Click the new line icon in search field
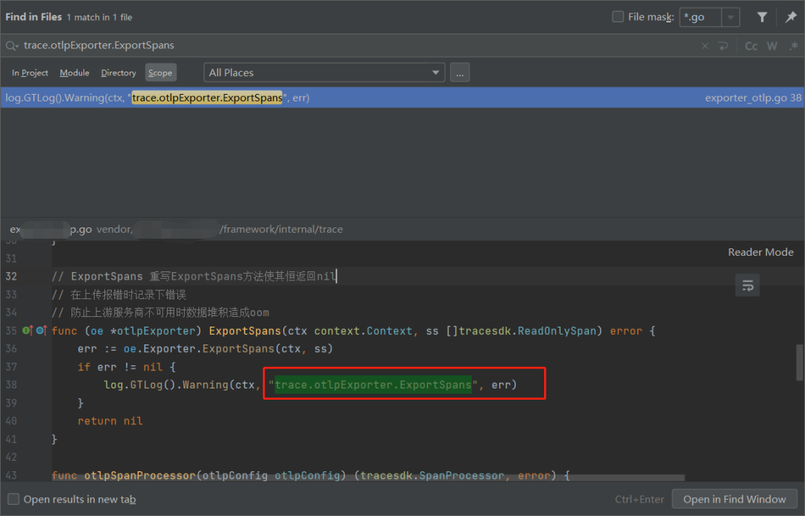The image size is (805, 516). (723, 46)
